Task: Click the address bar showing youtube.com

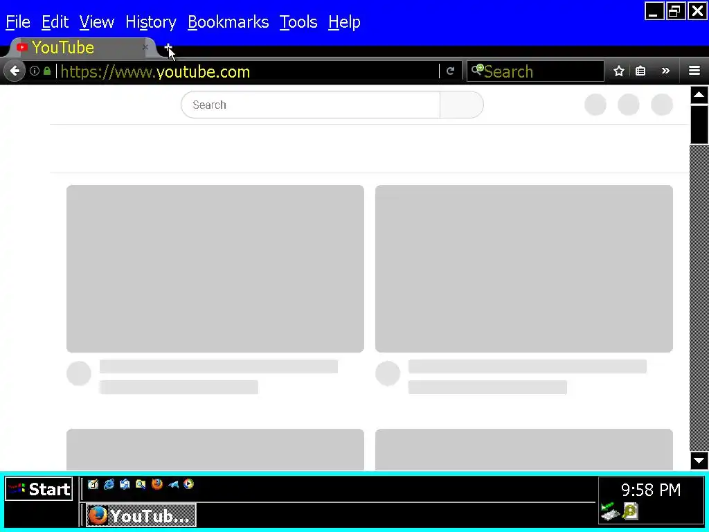Action: click(x=248, y=71)
